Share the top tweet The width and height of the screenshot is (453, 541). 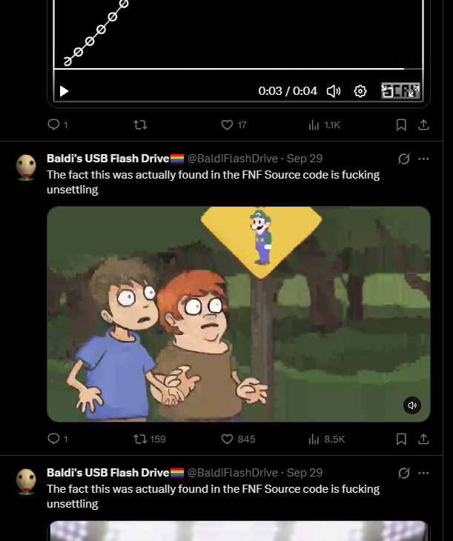[x=423, y=125]
